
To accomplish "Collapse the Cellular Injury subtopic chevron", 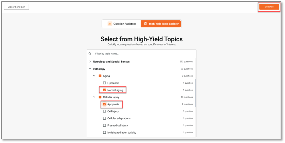I will (94, 97).
